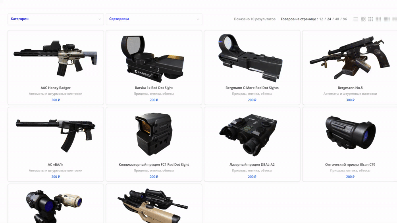Click the Сортировка dropdown chevron arrow
The image size is (397, 223).
[198, 19]
